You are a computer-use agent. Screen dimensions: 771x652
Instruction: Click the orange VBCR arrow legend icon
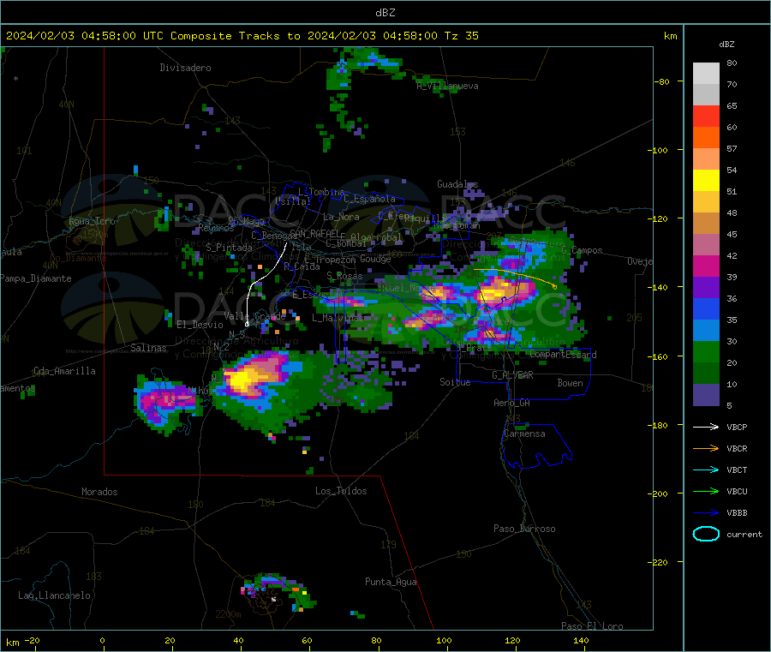[x=706, y=448]
